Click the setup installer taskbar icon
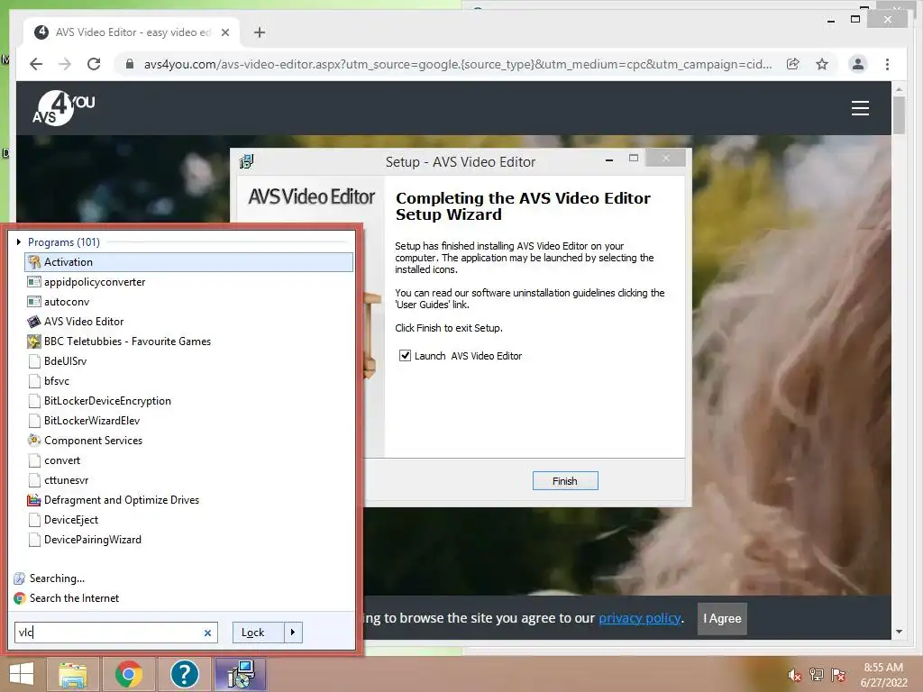923x692 pixels. click(x=241, y=674)
